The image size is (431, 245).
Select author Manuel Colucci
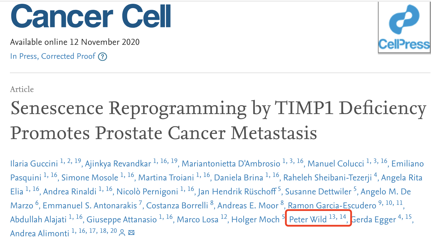click(336, 164)
